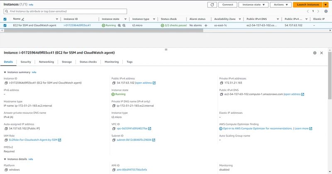Go to next page arrow
Image resolution: width=332 pixels, height=174 pixels.
[318, 11]
